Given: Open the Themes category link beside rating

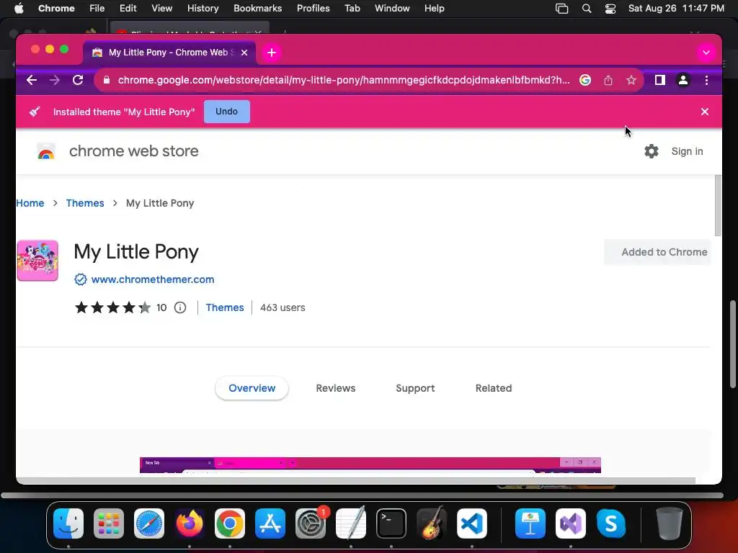Looking at the screenshot, I should click(225, 307).
